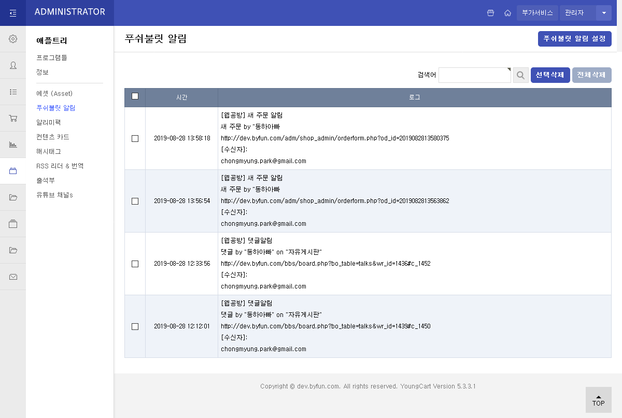The width and height of the screenshot is (622, 418).
Task: Check the 12:12:01 comment notification row
Action: pyautogui.click(x=135, y=326)
